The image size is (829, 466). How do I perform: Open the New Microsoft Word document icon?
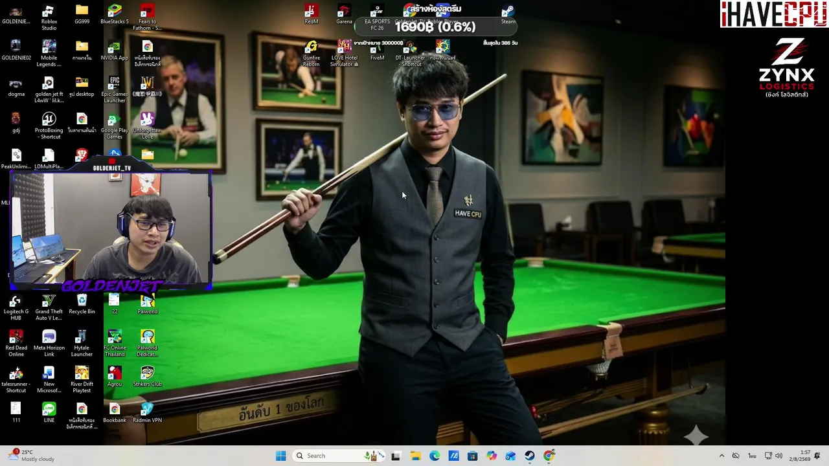49,380
